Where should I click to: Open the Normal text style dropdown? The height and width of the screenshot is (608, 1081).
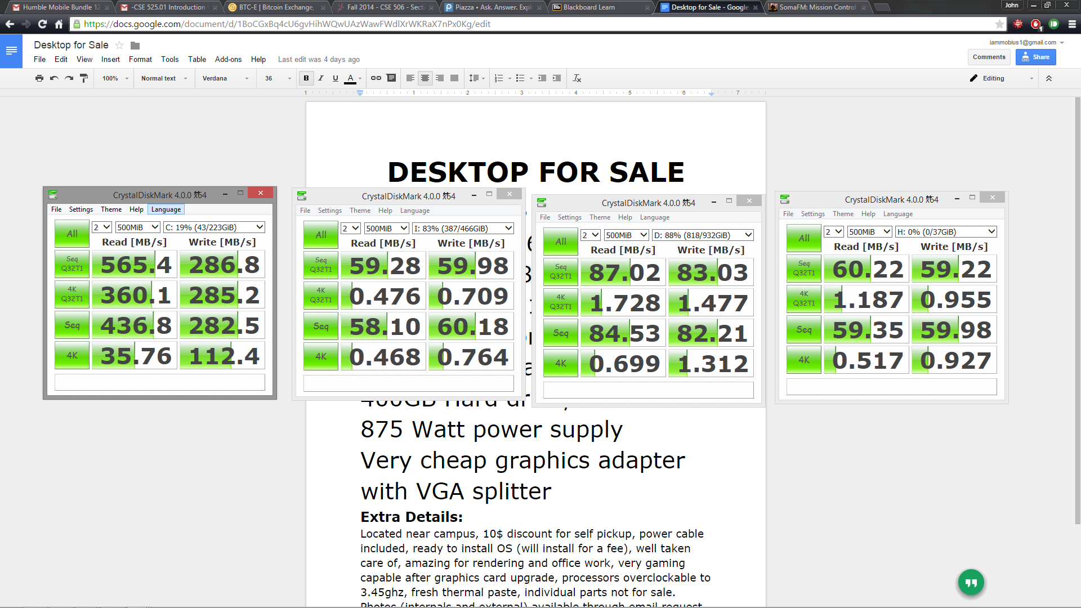click(x=164, y=78)
